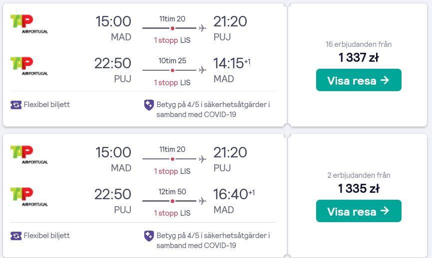Select the 16 erbjudanden från text
The height and width of the screenshot is (258, 432).
click(359, 44)
